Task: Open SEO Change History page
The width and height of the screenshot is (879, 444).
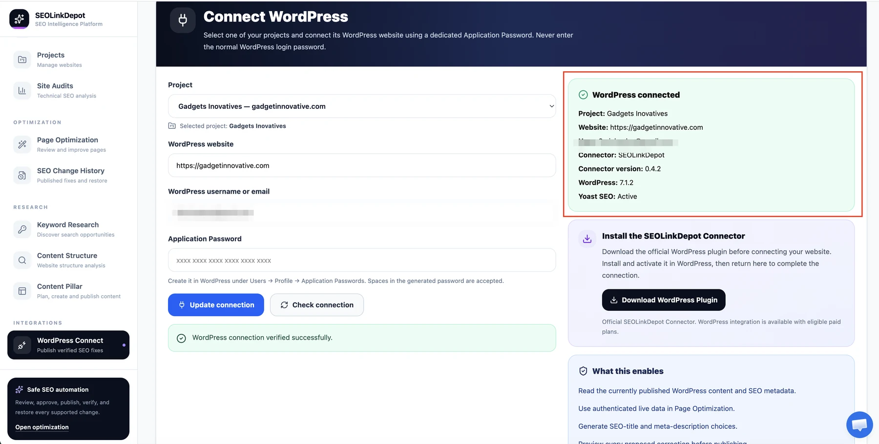Action: 68,175
